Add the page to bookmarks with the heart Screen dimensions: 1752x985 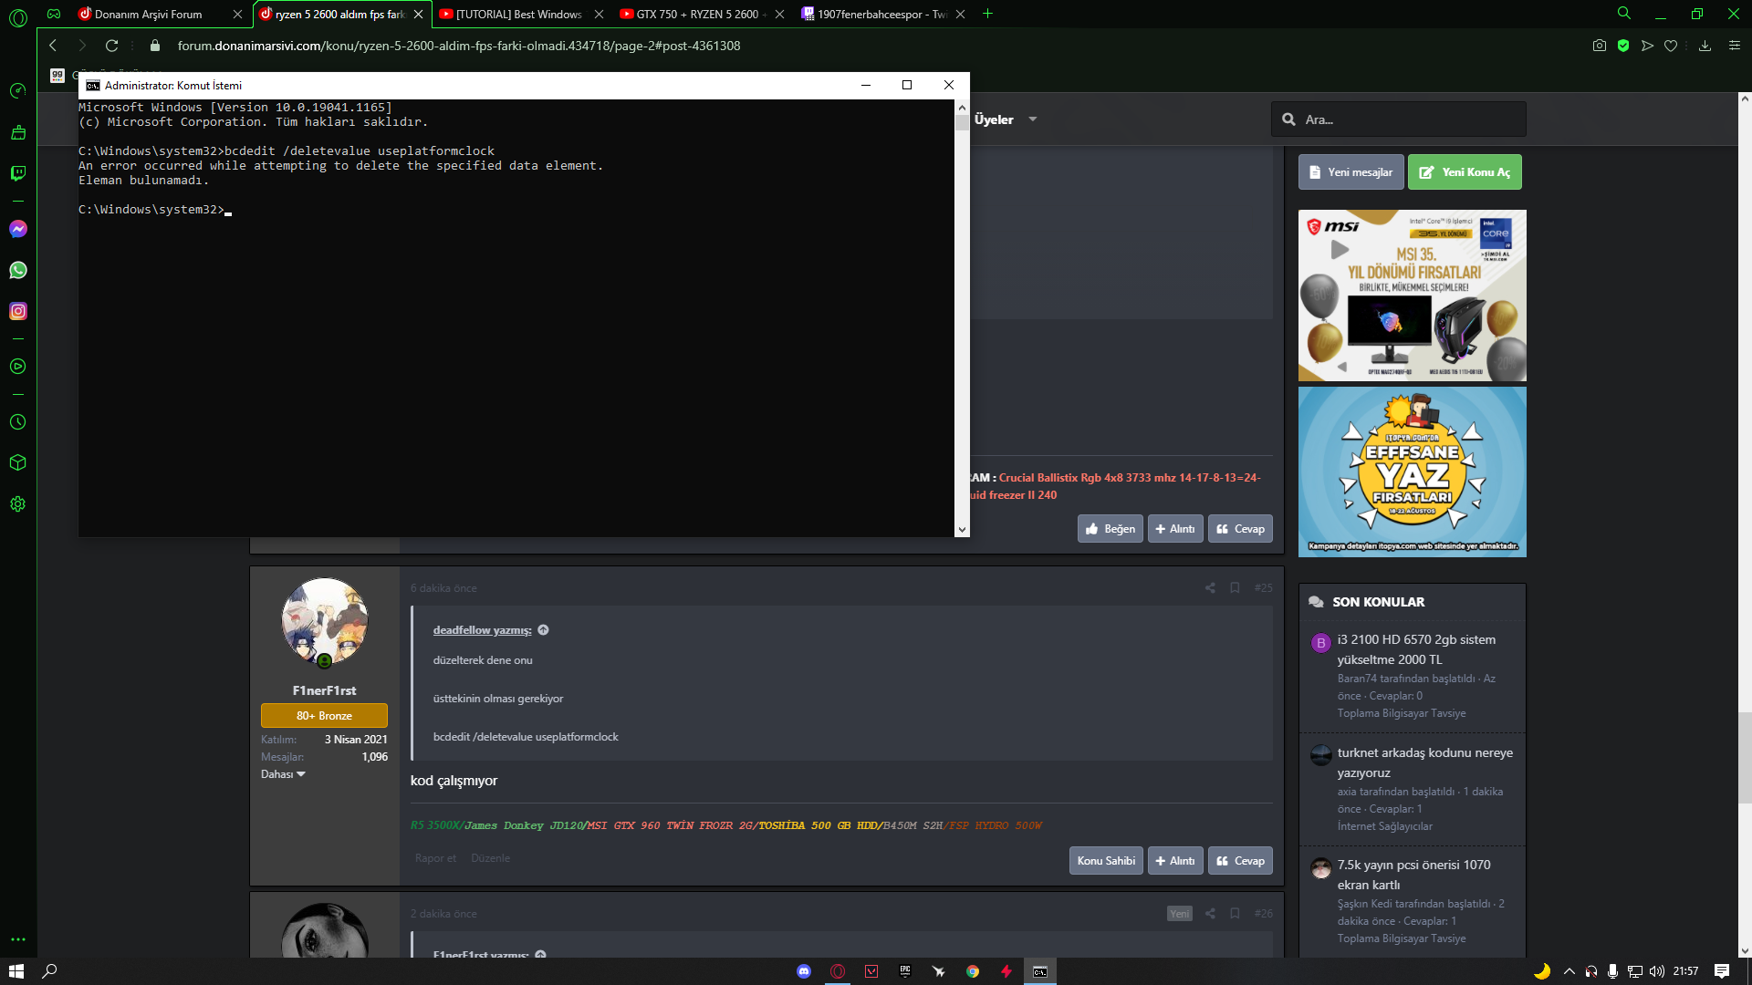click(1671, 46)
